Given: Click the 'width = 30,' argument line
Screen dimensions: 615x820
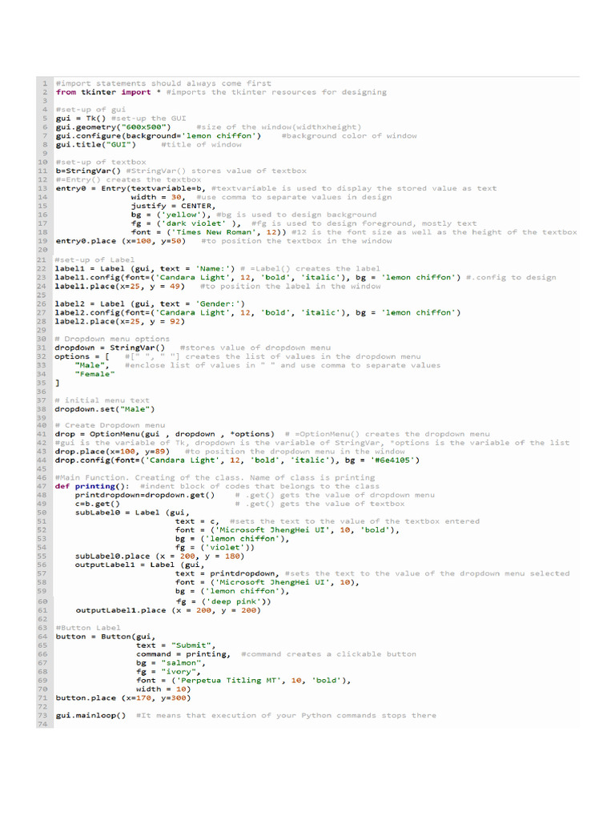Looking at the screenshot, I should coord(158,197).
